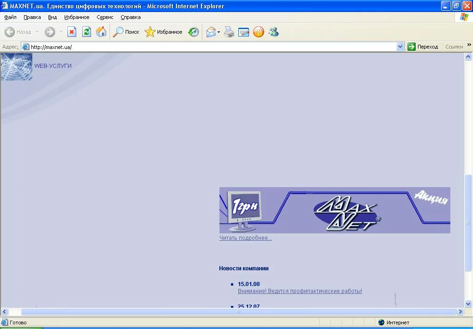The image size is (473, 329).
Task: Click the horizontal scrollbar right arrow
Action: [x=460, y=312]
